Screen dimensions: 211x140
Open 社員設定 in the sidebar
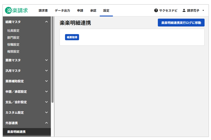(13, 31)
